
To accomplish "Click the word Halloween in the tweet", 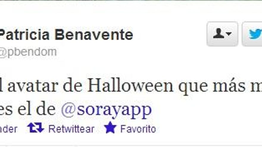I will coord(131,86).
